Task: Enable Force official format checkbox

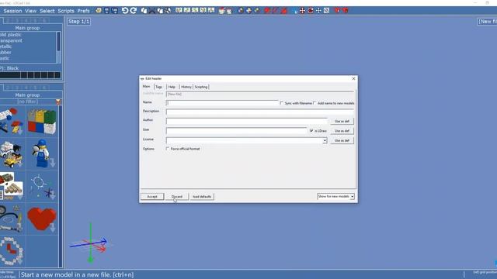Action: [x=168, y=148]
